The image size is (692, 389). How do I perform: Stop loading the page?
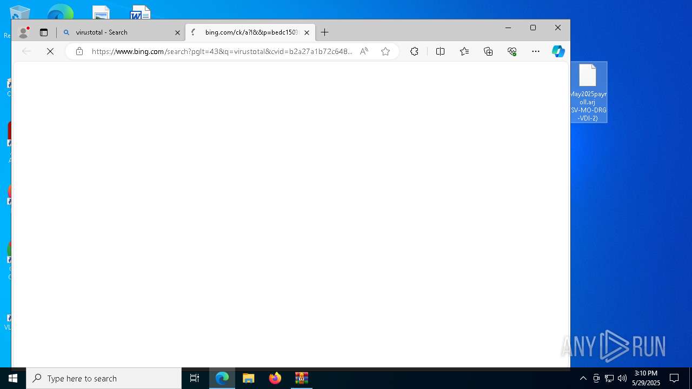pyautogui.click(x=50, y=51)
